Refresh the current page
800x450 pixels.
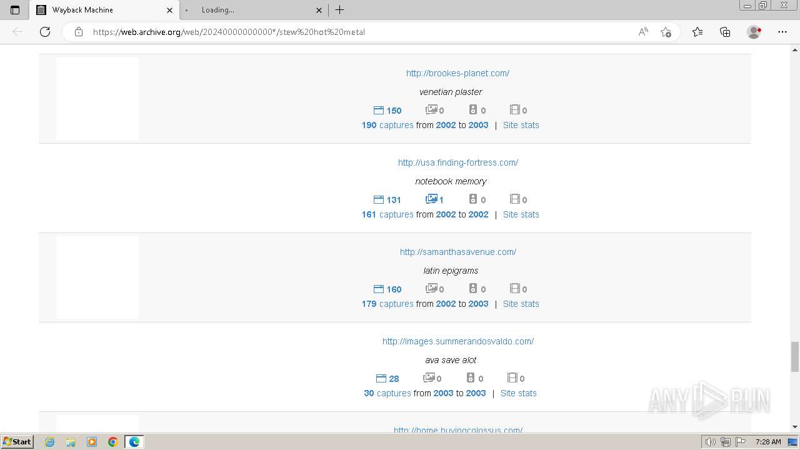click(x=45, y=32)
